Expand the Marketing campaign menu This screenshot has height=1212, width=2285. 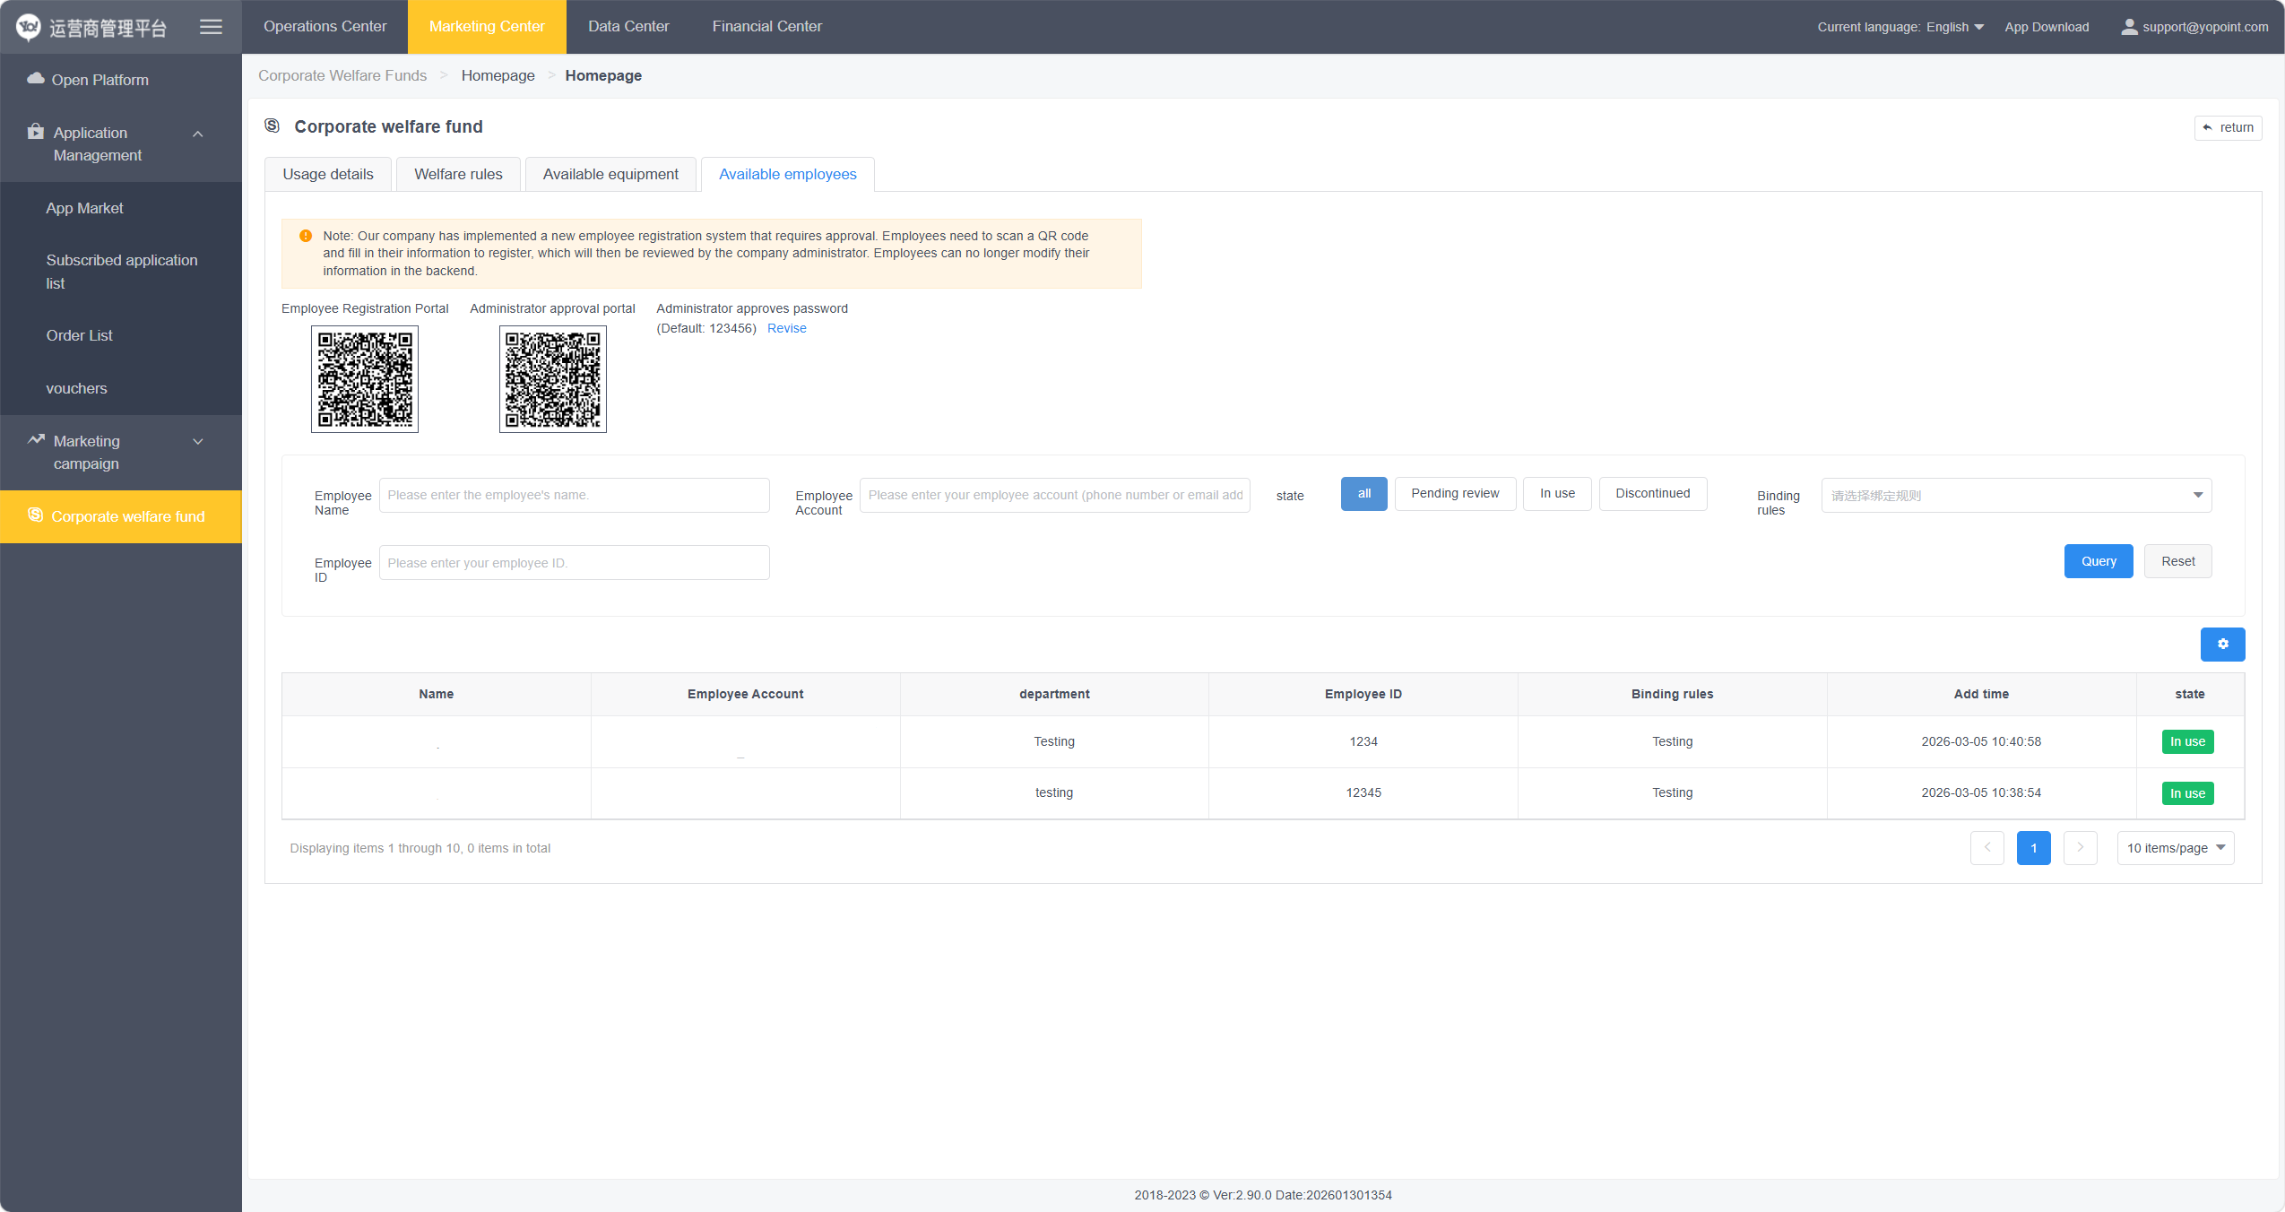(198, 441)
